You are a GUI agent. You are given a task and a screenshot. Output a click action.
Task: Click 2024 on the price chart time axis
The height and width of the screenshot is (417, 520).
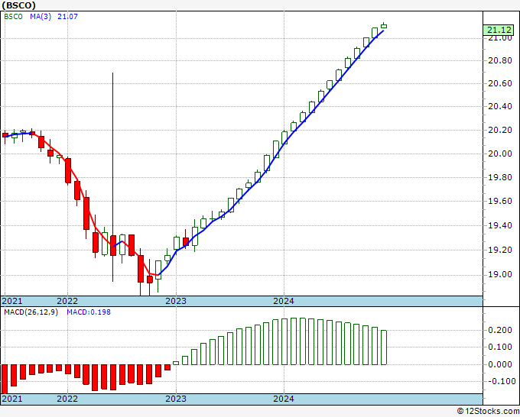[284, 301]
